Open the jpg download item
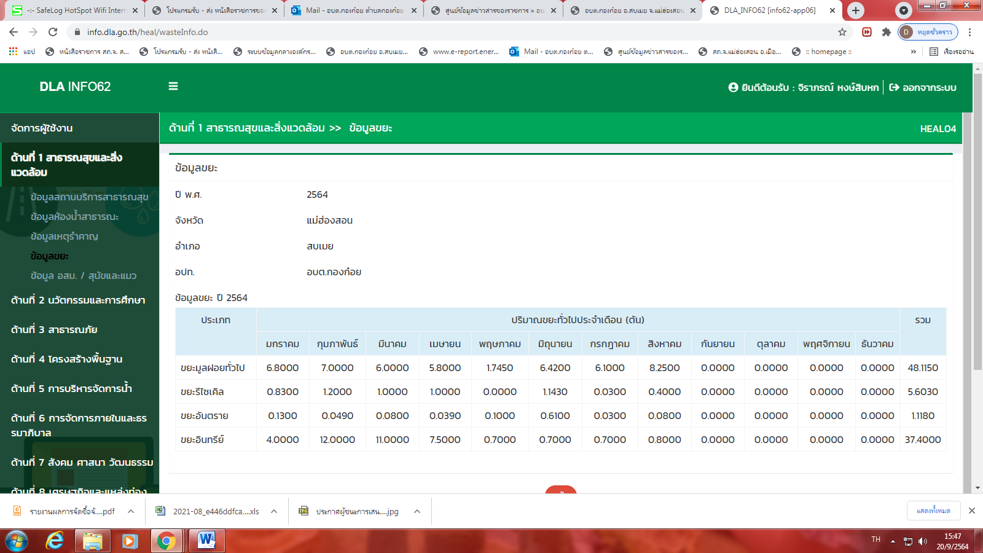Screen dimensions: 983x553 350,511
